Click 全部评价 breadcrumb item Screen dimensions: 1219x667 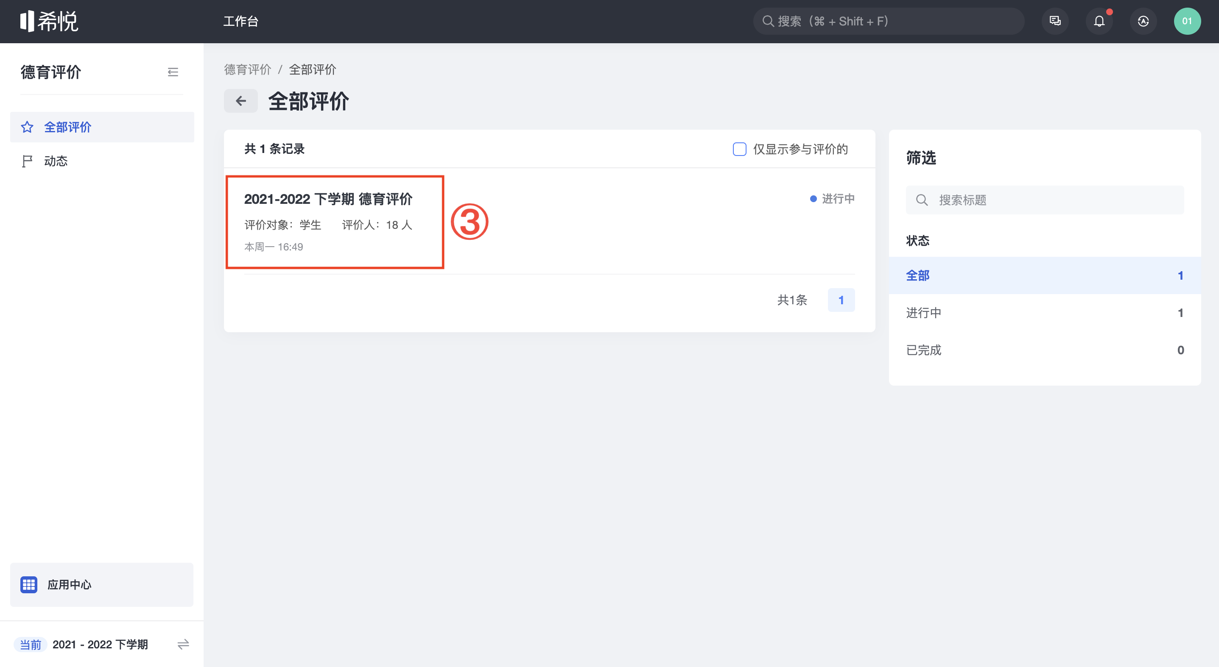pos(313,69)
